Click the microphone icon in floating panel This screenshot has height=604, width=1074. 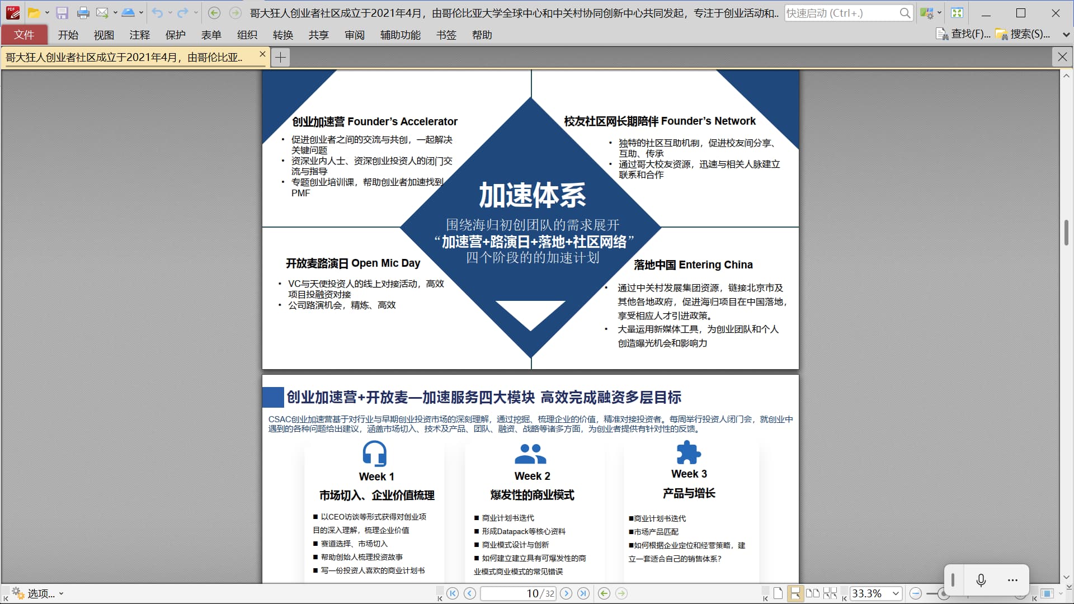point(981,580)
